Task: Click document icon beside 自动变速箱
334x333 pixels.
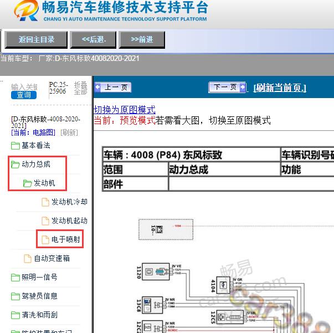Action: click(28, 259)
